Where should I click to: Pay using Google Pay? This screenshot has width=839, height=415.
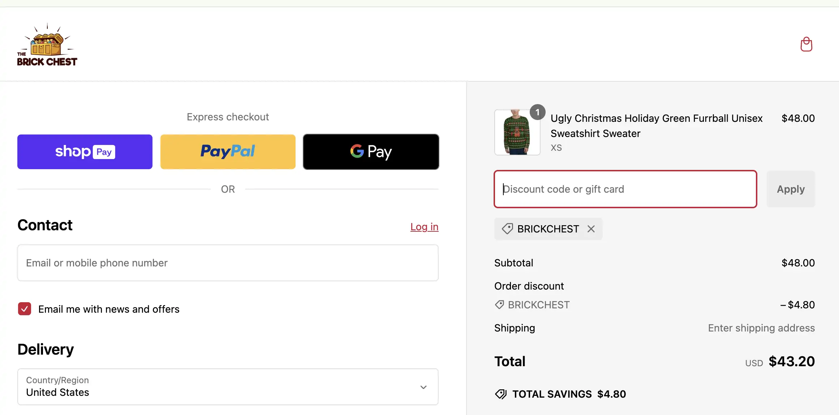click(x=371, y=152)
